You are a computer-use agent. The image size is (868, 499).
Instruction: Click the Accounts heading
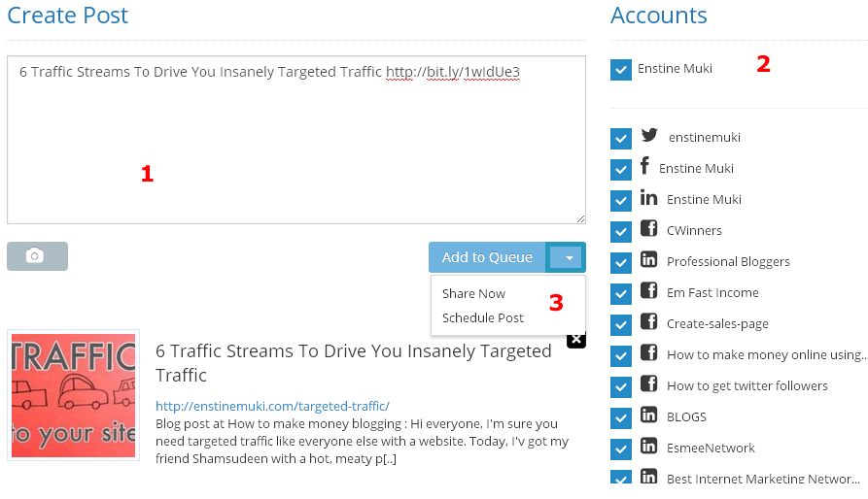pyautogui.click(x=659, y=15)
